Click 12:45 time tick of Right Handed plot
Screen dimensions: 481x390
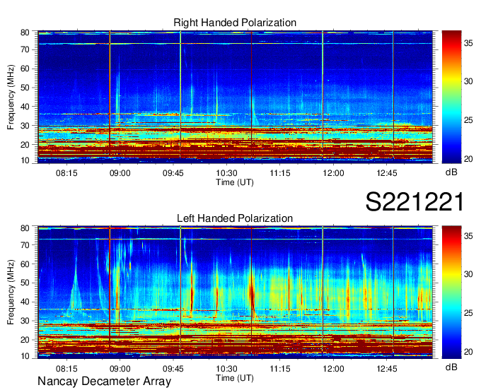coord(386,173)
